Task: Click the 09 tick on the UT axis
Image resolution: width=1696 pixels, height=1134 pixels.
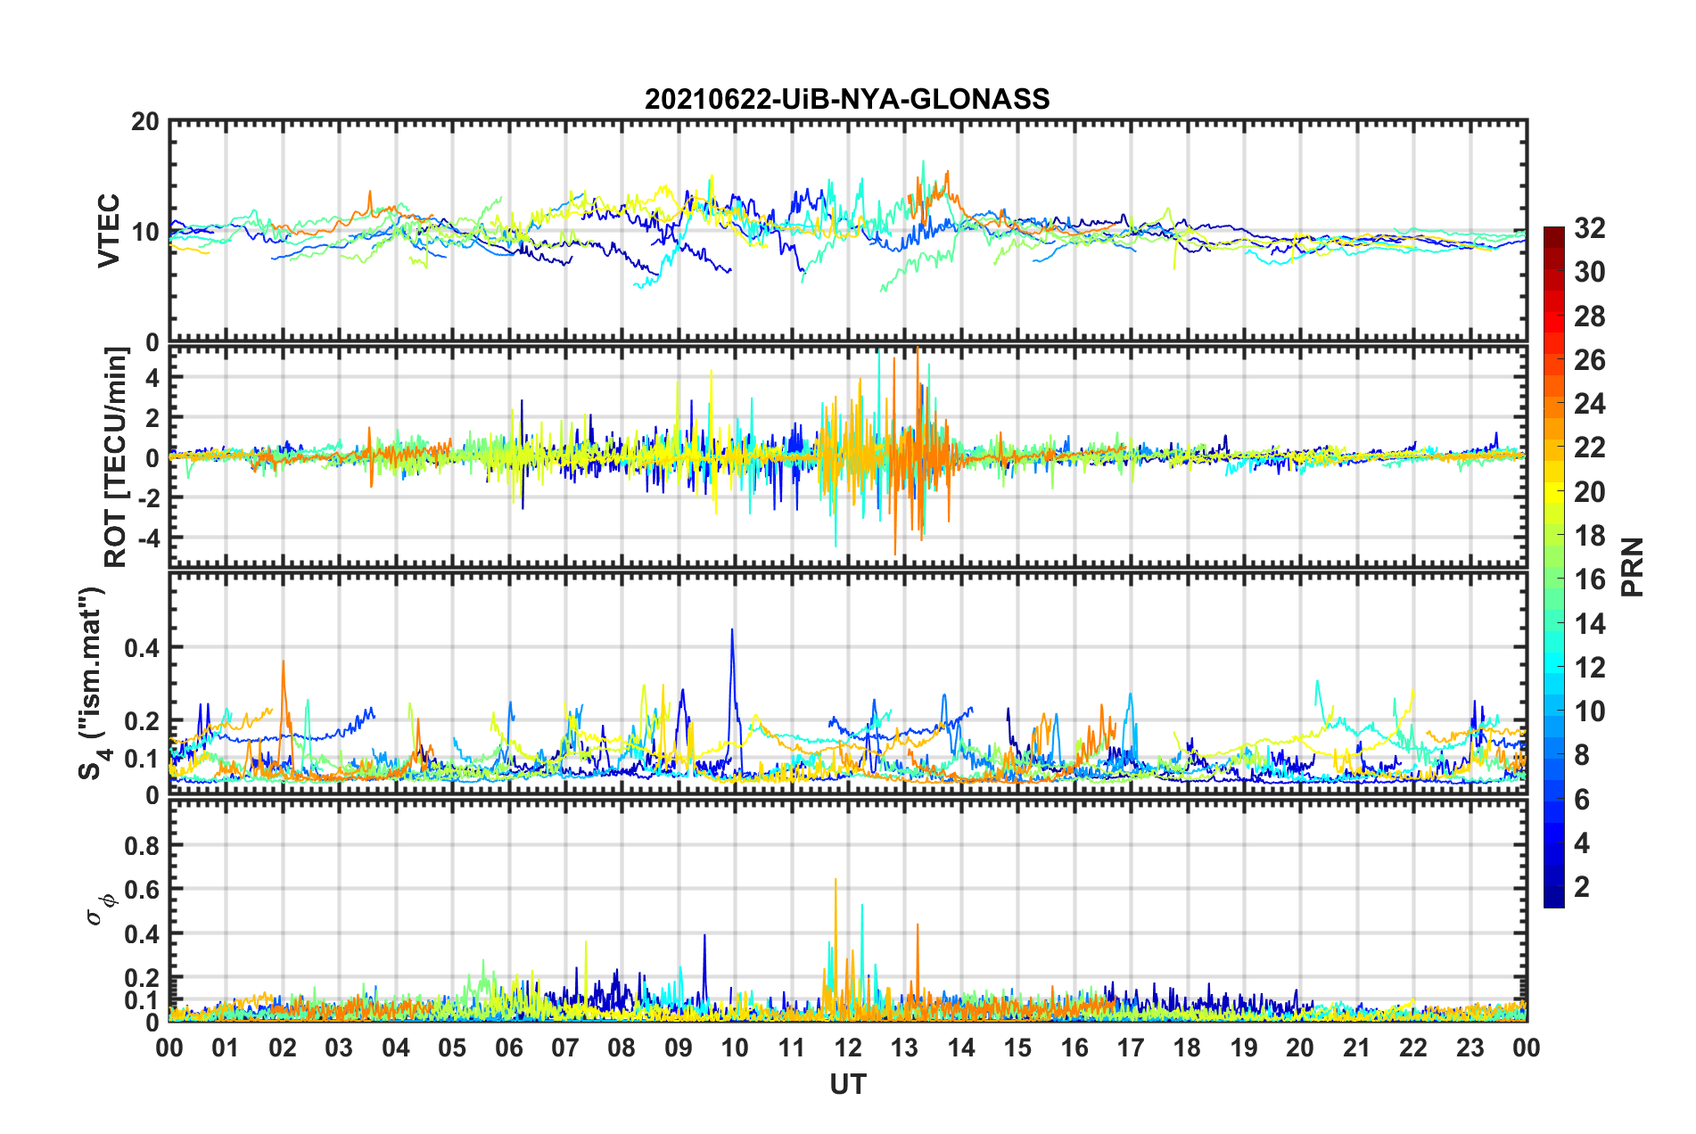Action: pyautogui.click(x=679, y=1048)
